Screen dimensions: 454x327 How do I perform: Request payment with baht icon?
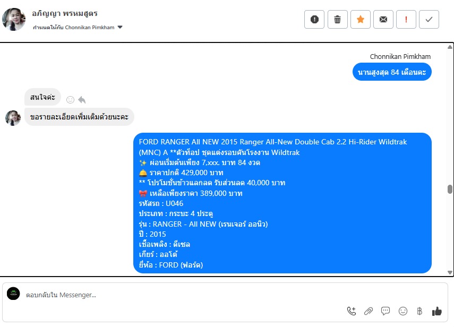pyautogui.click(x=419, y=311)
